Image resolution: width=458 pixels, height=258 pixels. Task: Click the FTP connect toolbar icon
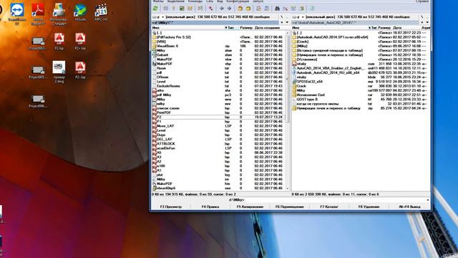[258, 9]
